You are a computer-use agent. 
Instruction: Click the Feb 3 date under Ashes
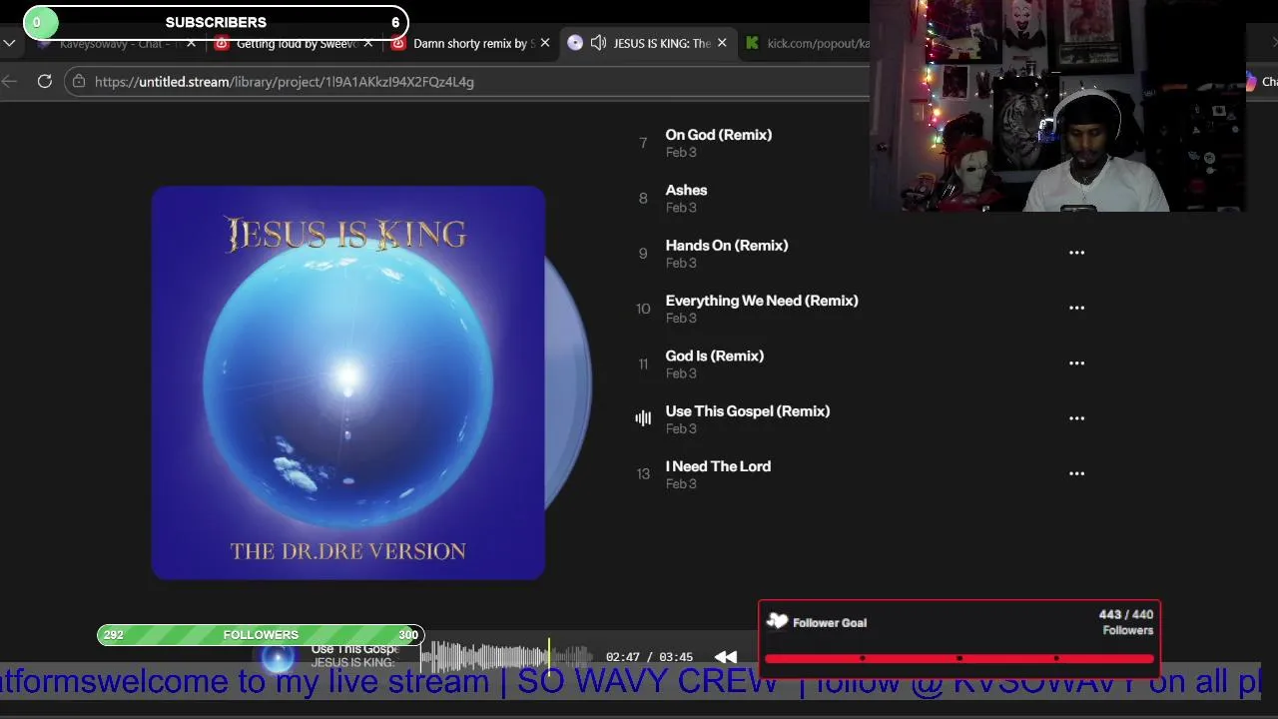click(681, 208)
